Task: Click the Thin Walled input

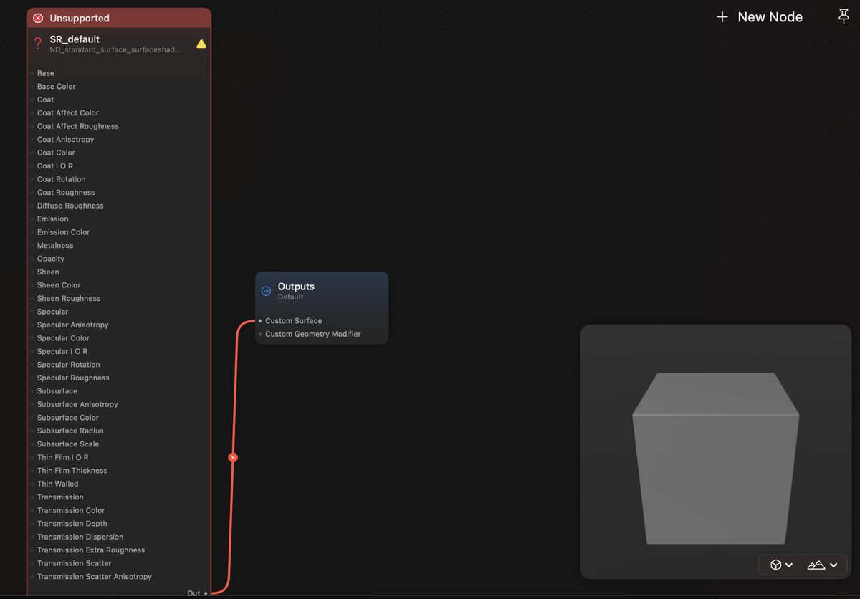Action: point(58,484)
